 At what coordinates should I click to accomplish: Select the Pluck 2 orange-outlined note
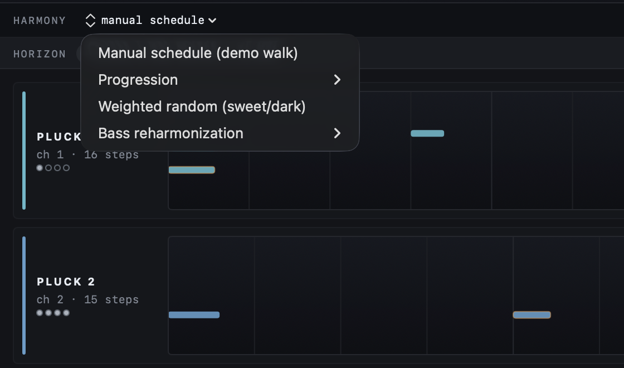coord(532,315)
